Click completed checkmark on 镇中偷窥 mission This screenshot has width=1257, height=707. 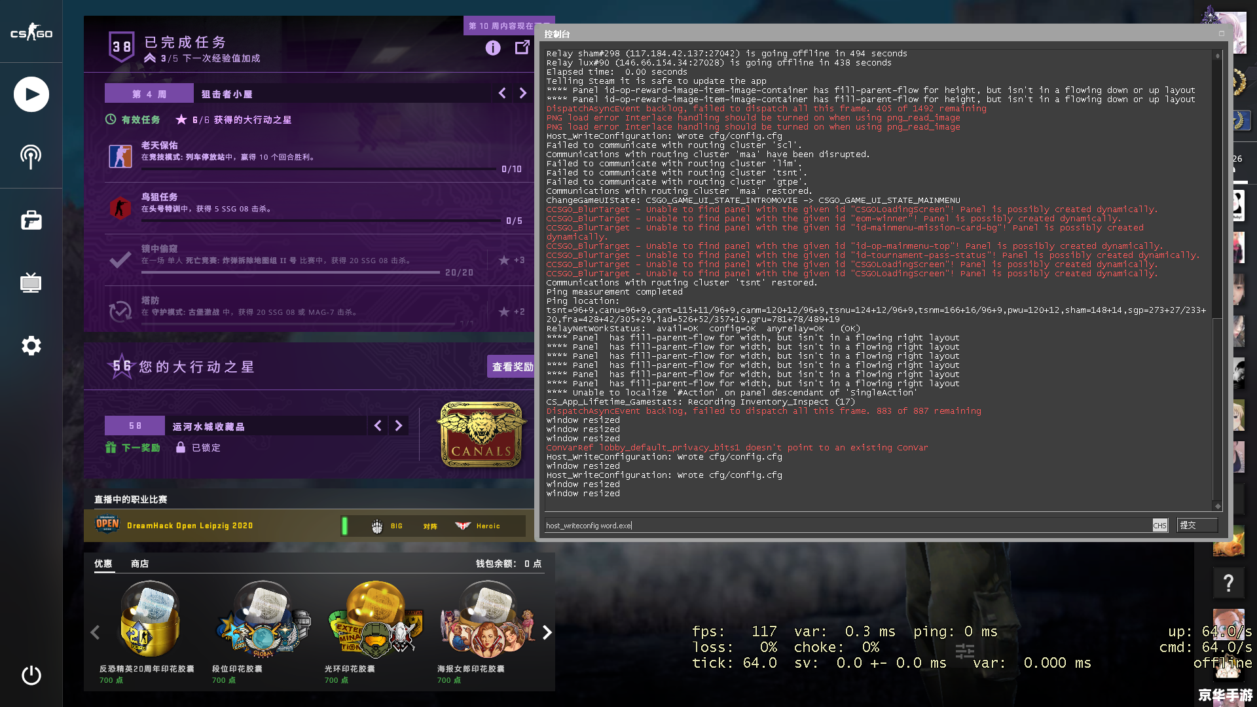(120, 260)
